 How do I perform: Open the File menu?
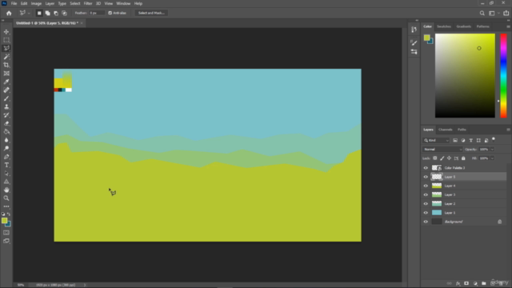14,3
